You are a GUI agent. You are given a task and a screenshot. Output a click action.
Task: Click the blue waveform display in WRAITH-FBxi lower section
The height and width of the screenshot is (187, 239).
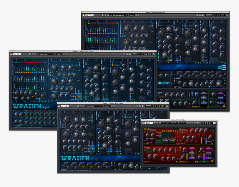click(x=164, y=83)
